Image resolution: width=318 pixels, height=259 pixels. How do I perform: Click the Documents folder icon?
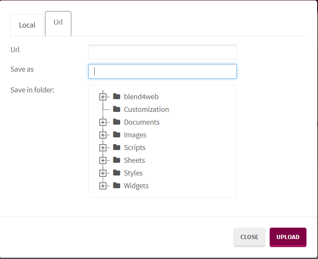(116, 122)
